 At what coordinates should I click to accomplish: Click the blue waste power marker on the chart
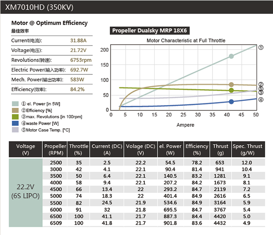coord(231,102)
